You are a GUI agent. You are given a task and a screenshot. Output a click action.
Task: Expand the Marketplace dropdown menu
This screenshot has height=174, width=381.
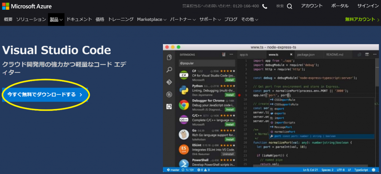(x=152, y=19)
